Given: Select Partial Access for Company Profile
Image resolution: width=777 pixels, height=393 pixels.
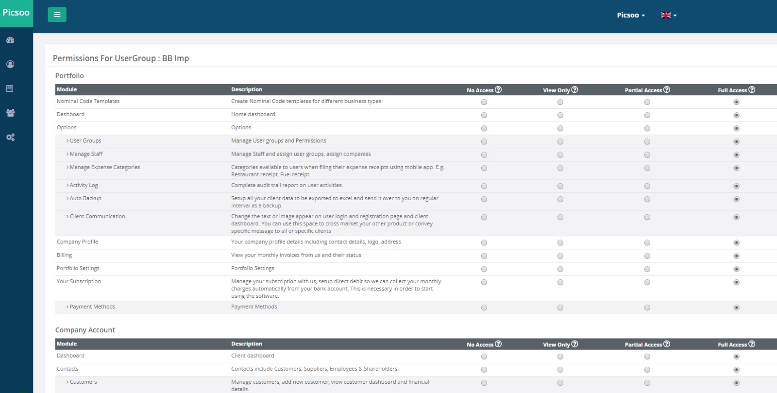Looking at the screenshot, I should tap(647, 243).
